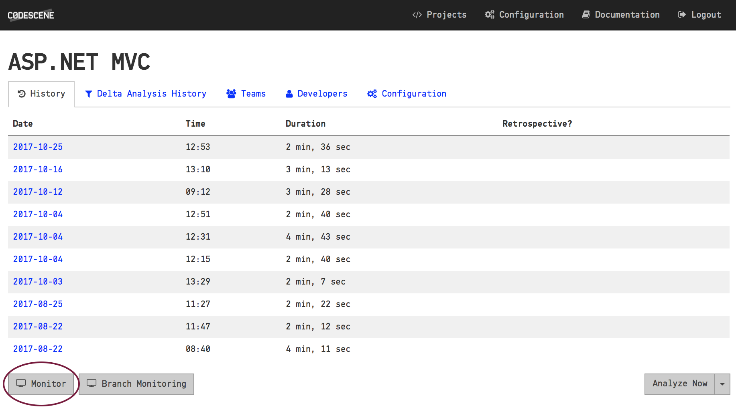The width and height of the screenshot is (736, 416).
Task: Open global Configuration in top navigation
Action: [x=524, y=15]
